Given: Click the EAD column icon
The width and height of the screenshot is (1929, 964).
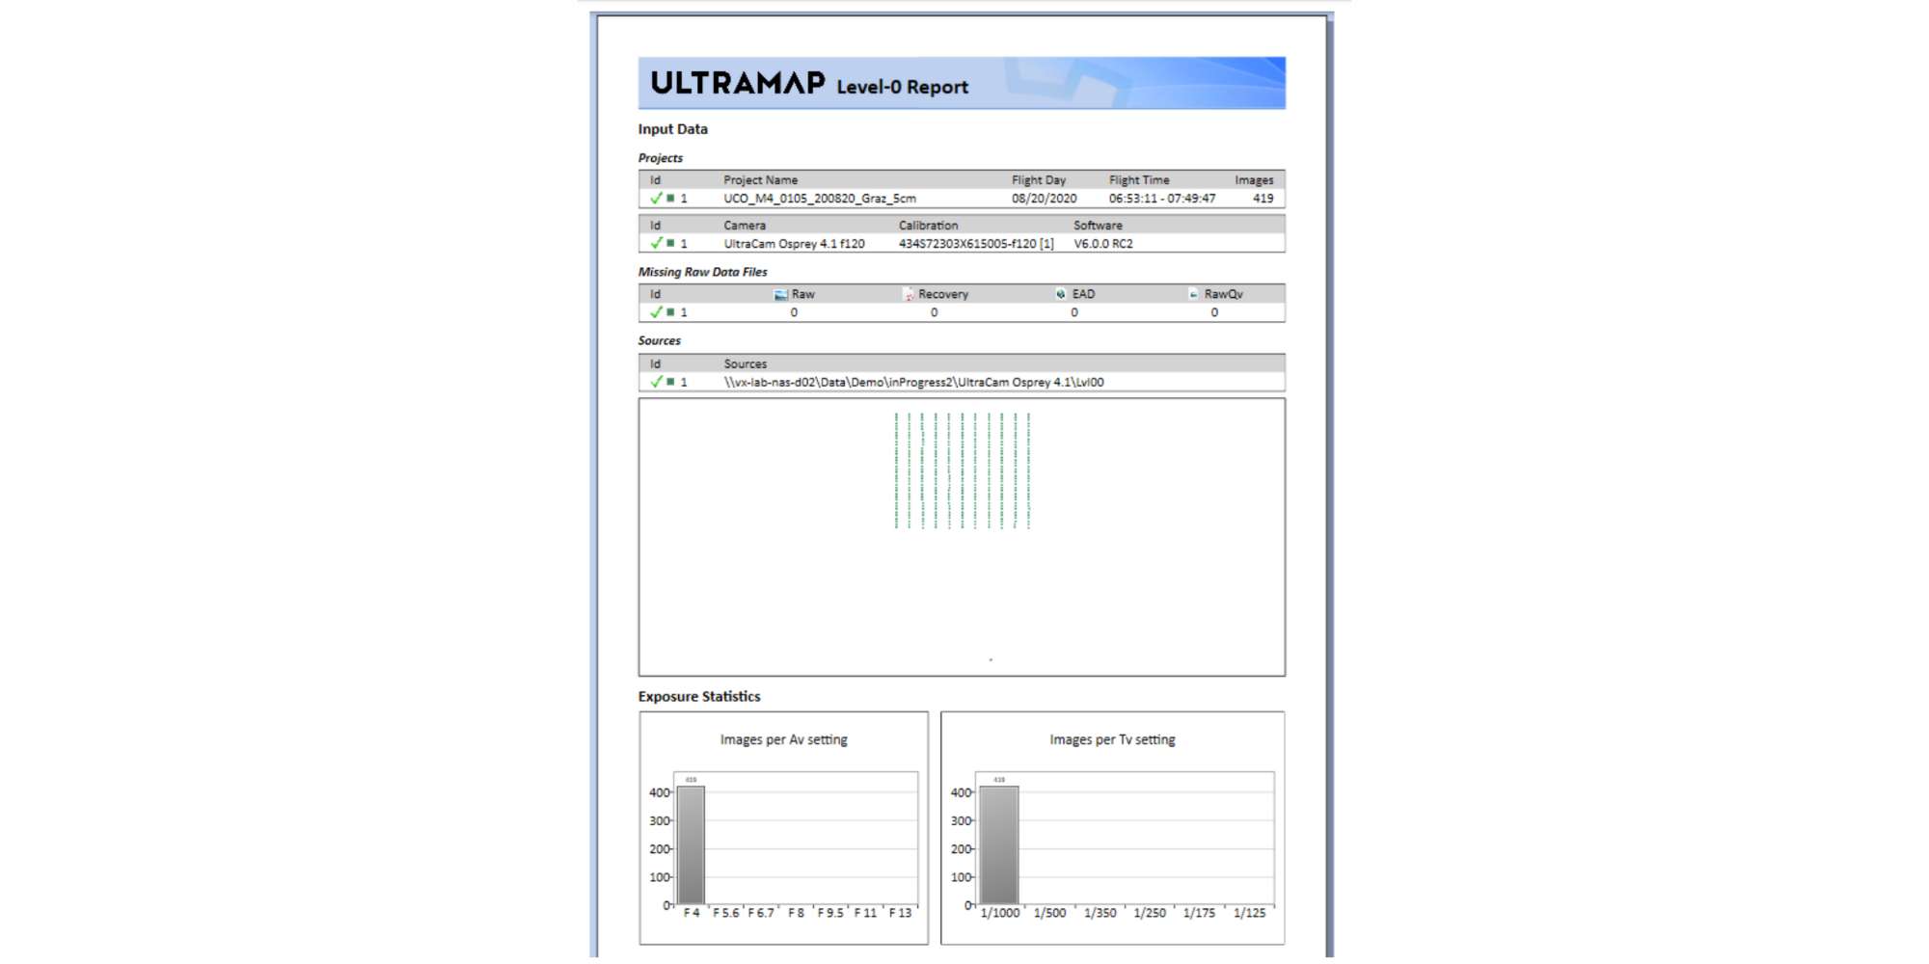Looking at the screenshot, I should click(x=1061, y=294).
